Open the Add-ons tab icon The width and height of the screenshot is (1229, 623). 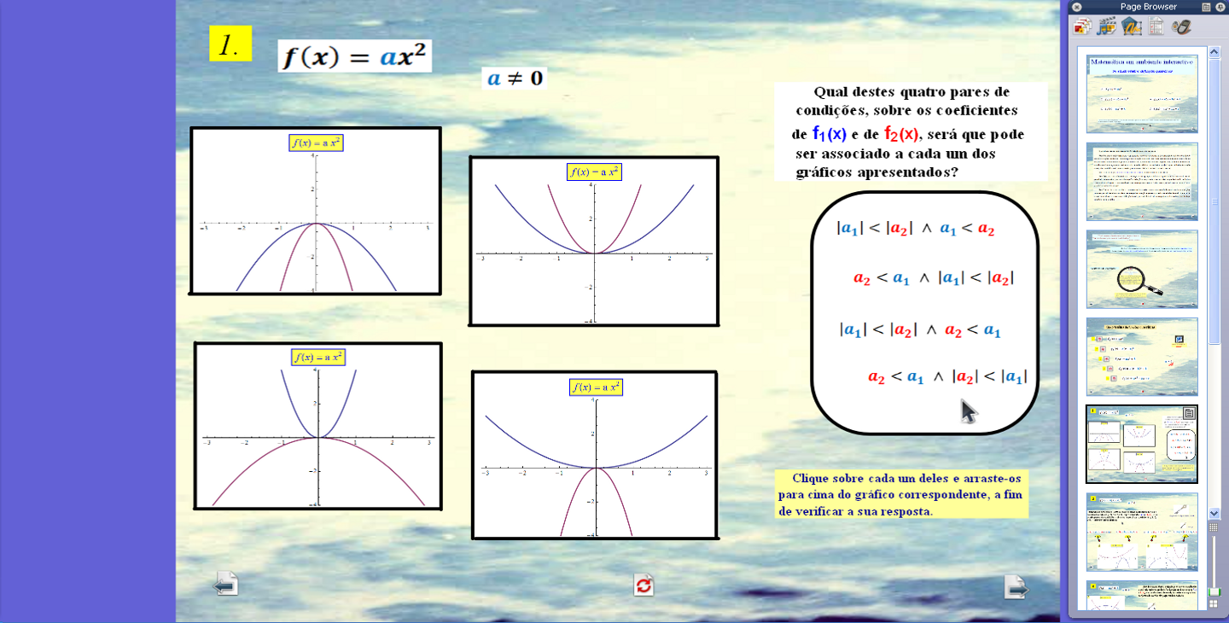click(1181, 26)
